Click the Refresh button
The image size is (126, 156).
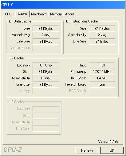pyautogui.click(x=87, y=150)
